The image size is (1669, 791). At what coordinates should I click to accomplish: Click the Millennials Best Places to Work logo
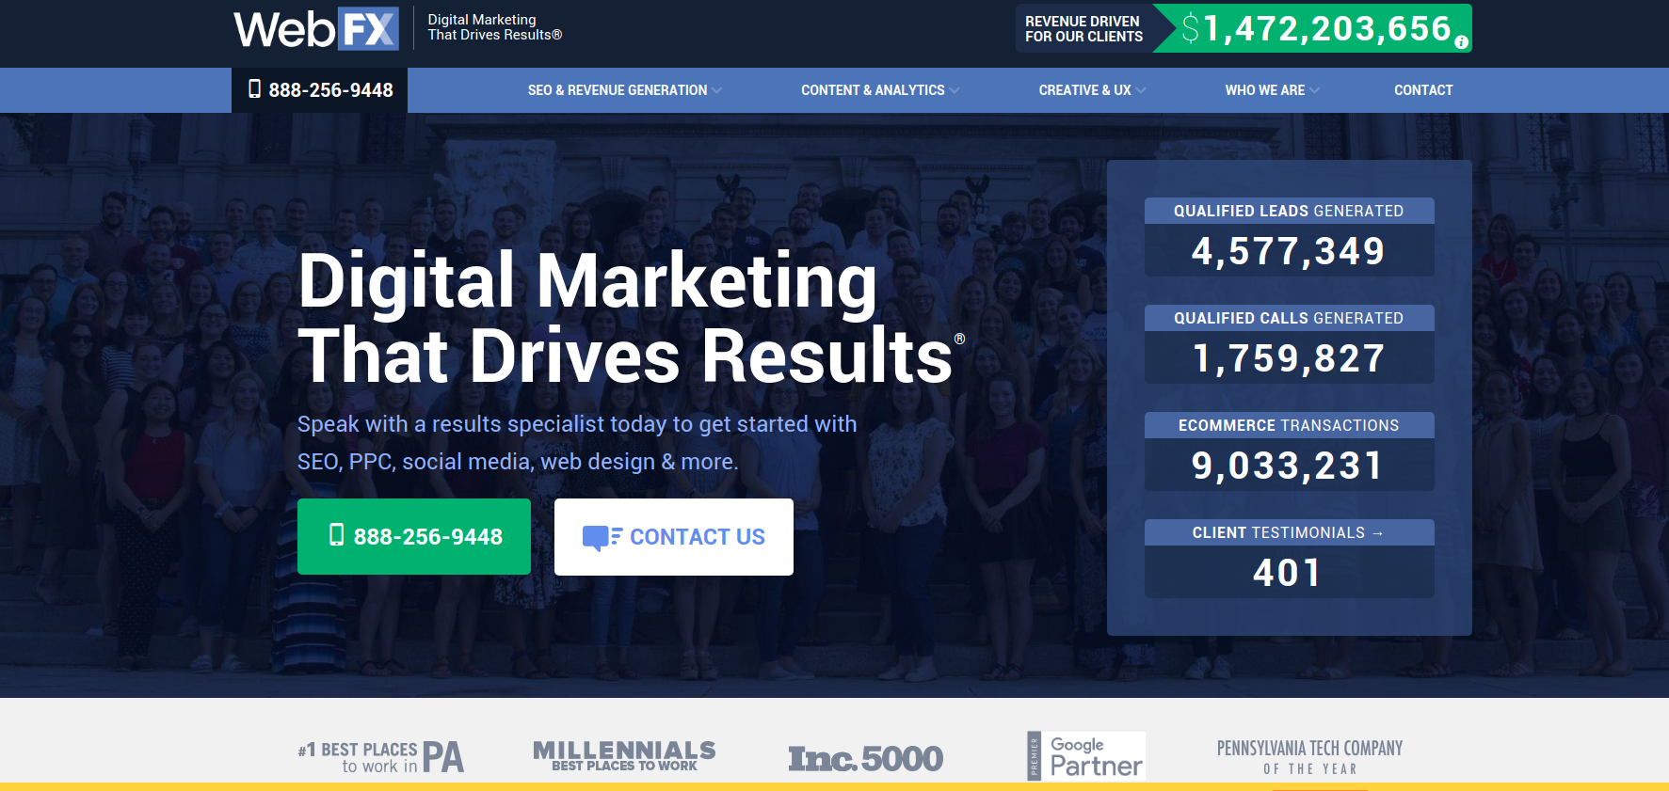click(624, 756)
